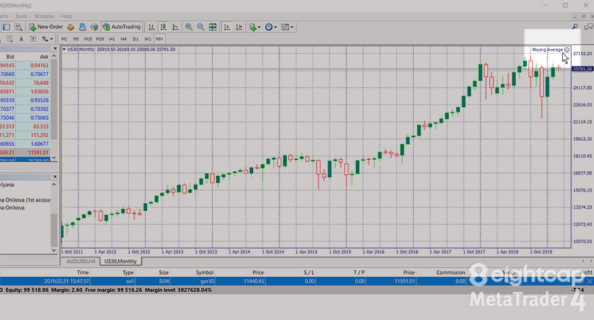Select the H4 timeframe

point(124,39)
